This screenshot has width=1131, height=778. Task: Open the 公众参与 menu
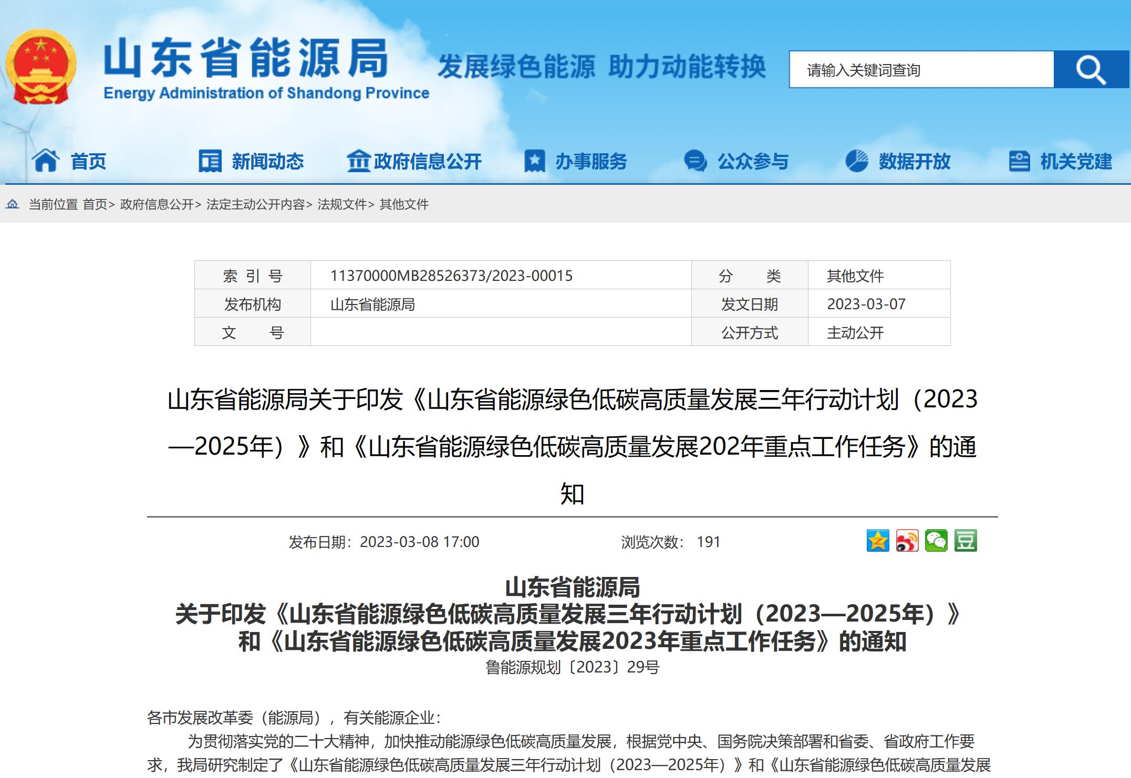pyautogui.click(x=753, y=161)
